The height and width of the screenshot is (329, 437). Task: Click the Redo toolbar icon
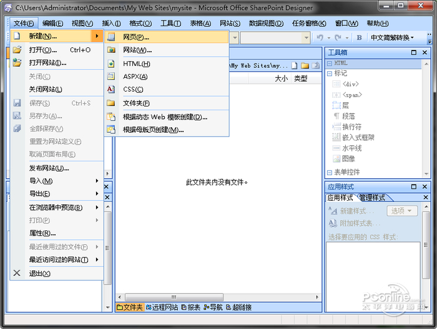pos(338,37)
